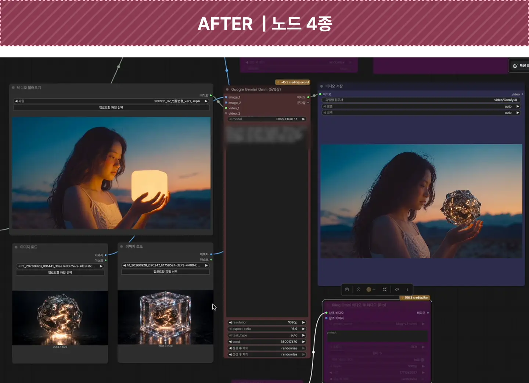The width and height of the screenshot is (529, 383).
Task: Open the task_type auto combo
Action: click(x=267, y=336)
